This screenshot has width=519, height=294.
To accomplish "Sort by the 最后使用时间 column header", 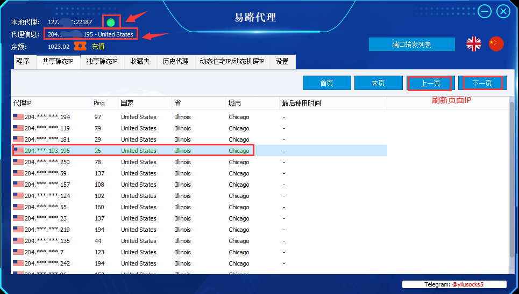I will tap(333, 103).
